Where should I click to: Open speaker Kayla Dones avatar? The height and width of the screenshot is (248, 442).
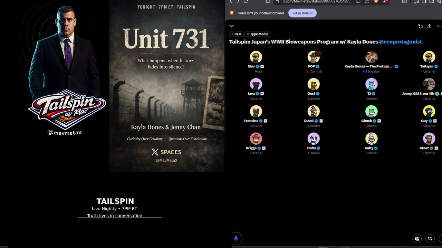pos(372,57)
